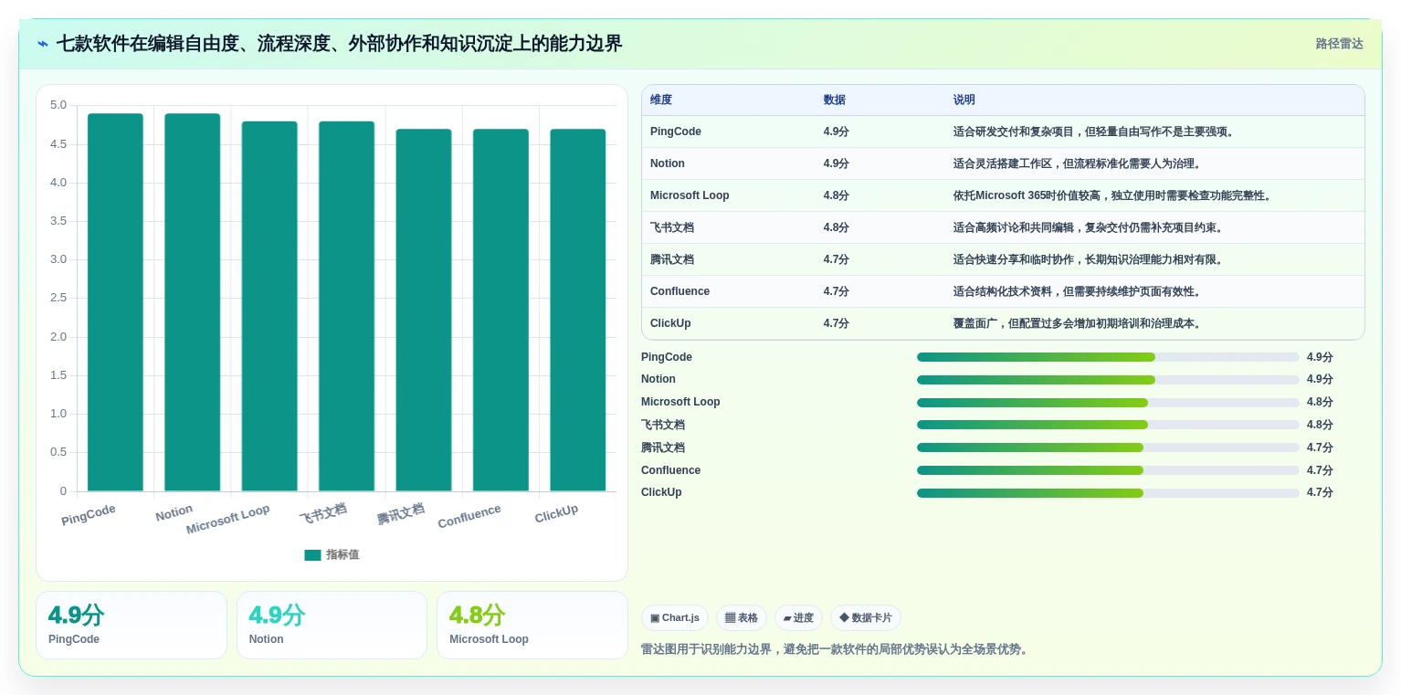Click the Microsoft Loop bar in the chart
Viewport: 1401px width, 695px height.
269,306
